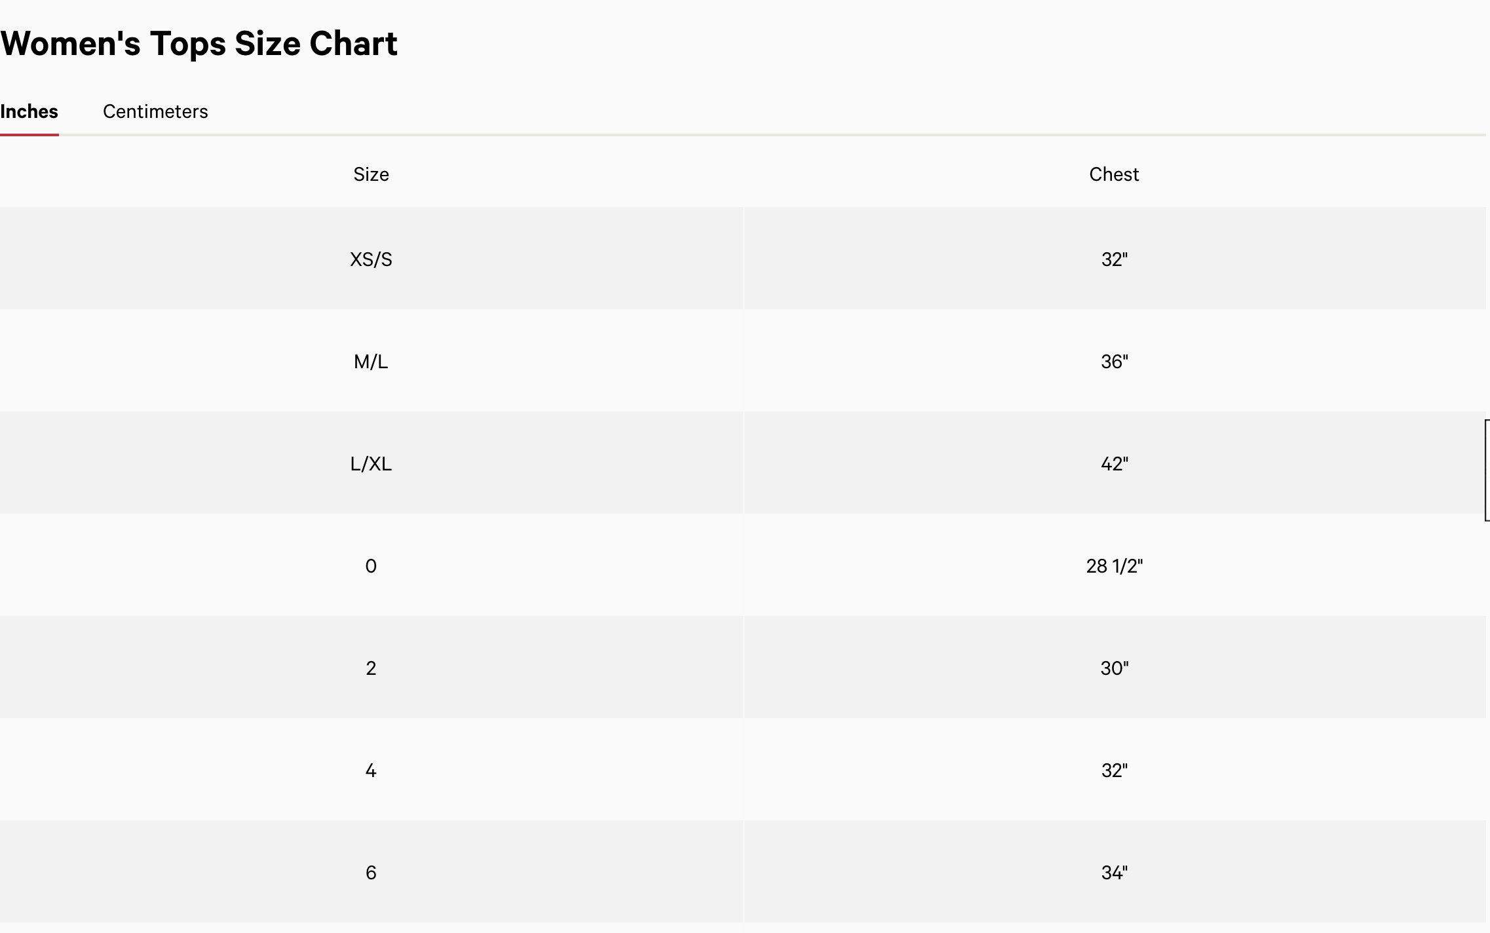Click the size 6 row label
Image resolution: width=1490 pixels, height=933 pixels.
(371, 873)
